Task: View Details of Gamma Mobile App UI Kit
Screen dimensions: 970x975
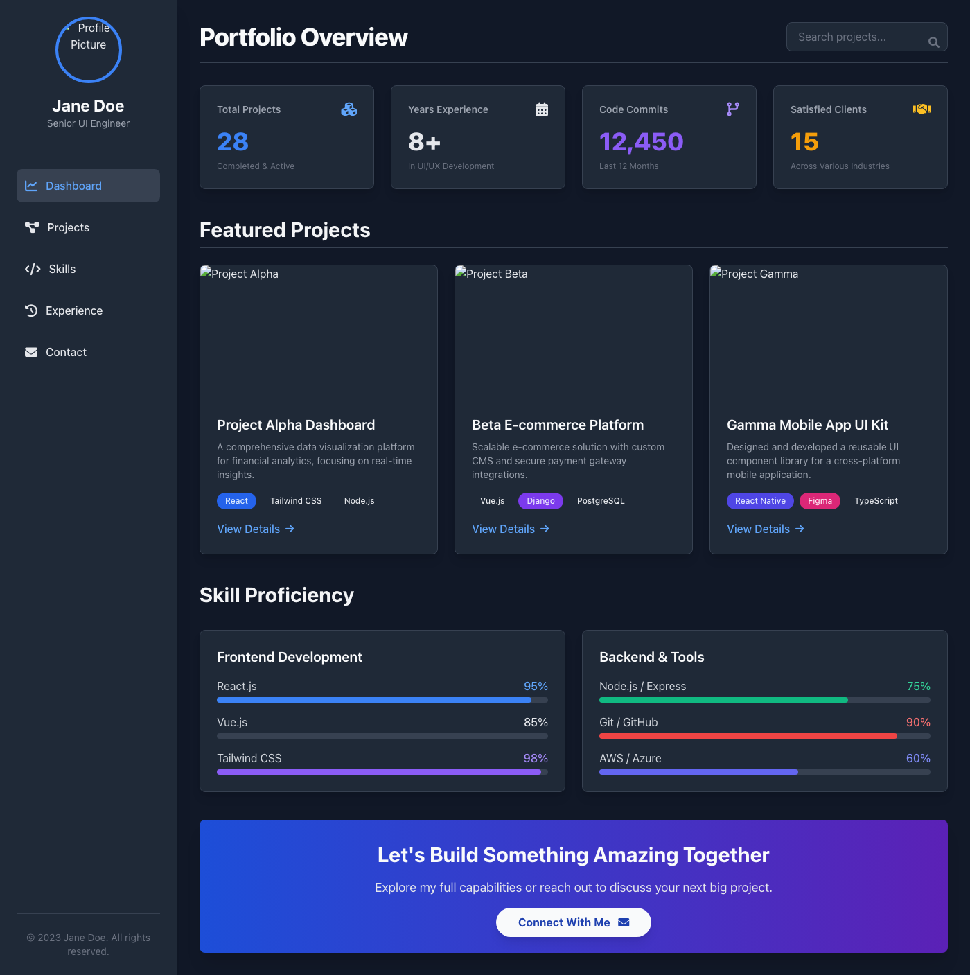Action: (x=765, y=529)
